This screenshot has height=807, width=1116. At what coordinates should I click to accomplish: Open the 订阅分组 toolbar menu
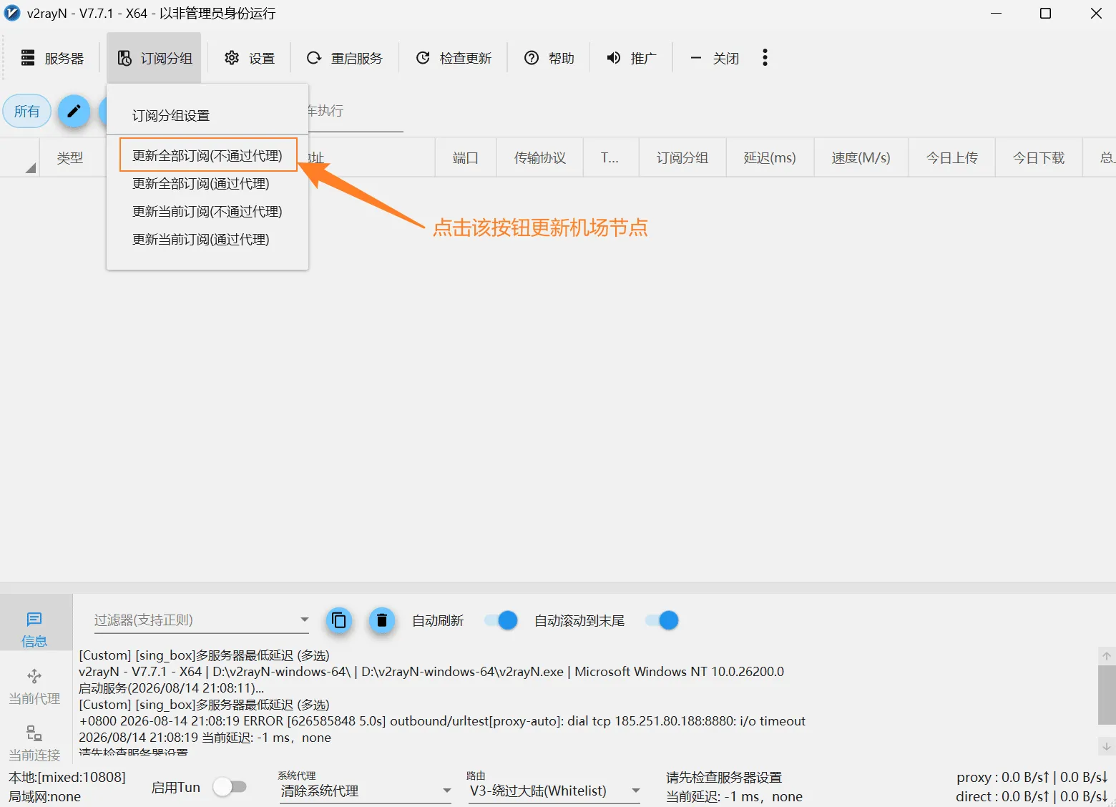(x=155, y=58)
